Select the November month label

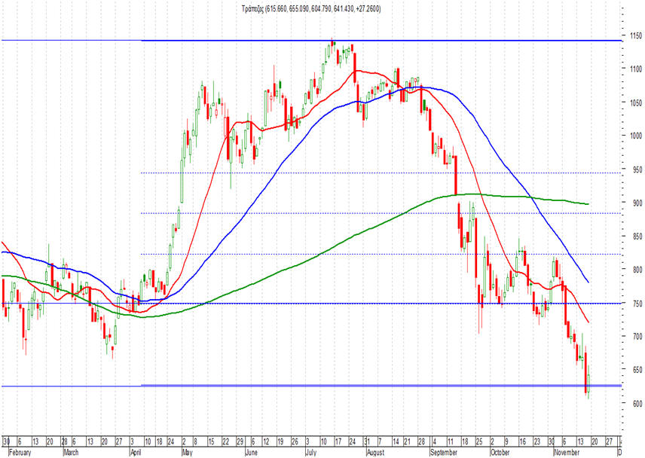click(567, 452)
